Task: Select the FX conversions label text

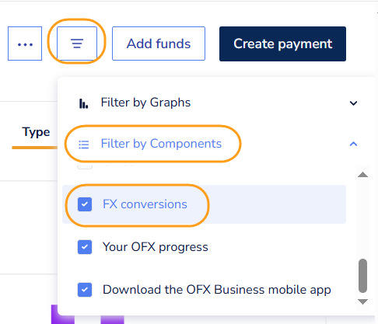Action: tap(145, 204)
